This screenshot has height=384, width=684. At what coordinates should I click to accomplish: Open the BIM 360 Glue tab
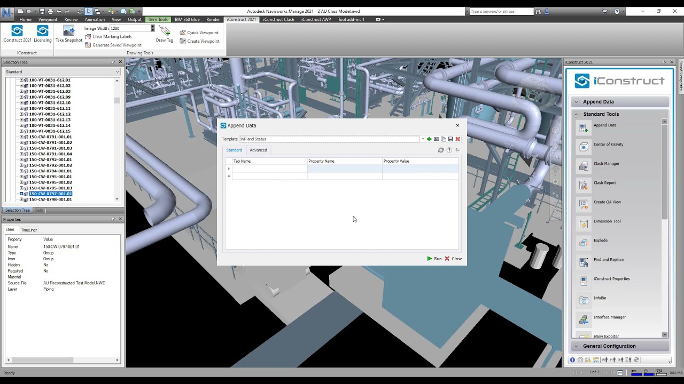pyautogui.click(x=187, y=20)
